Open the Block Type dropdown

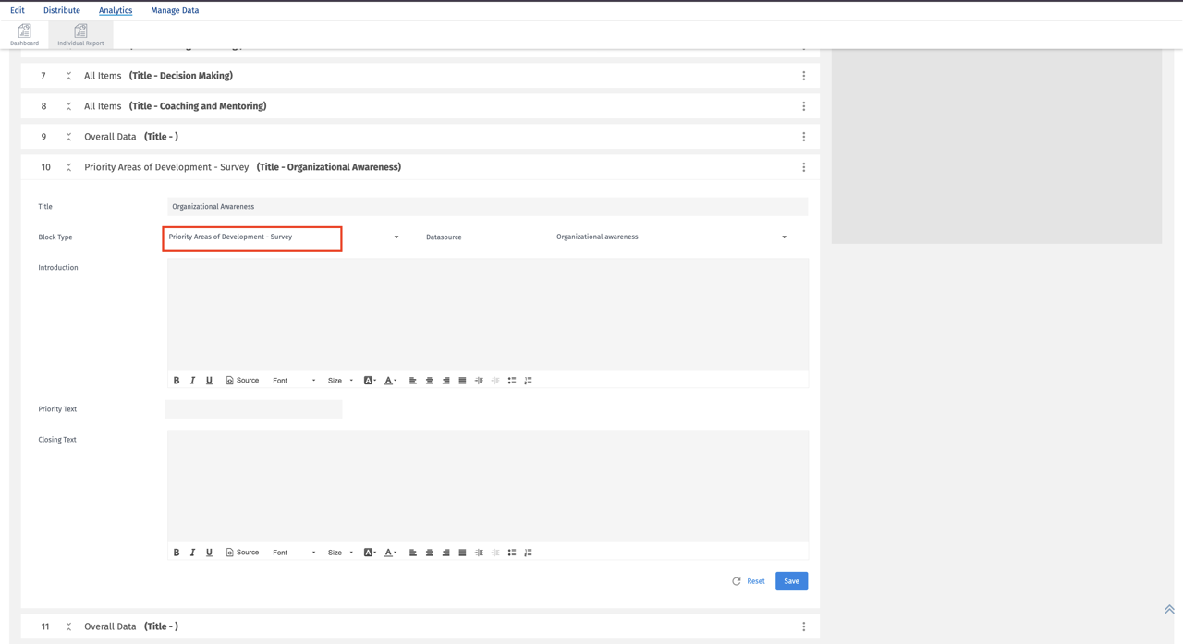[x=396, y=237]
